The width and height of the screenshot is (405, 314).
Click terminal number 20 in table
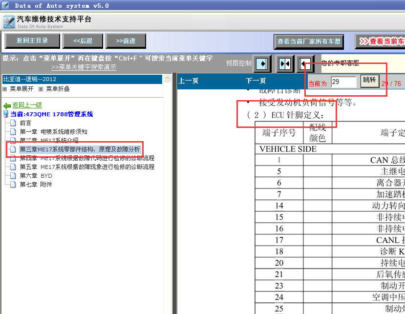pos(279,263)
